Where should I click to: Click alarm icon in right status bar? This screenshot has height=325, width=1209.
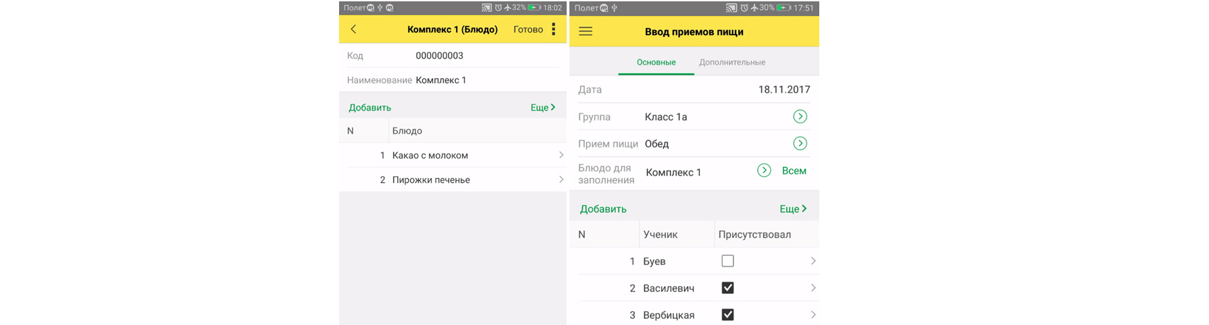coord(744,8)
